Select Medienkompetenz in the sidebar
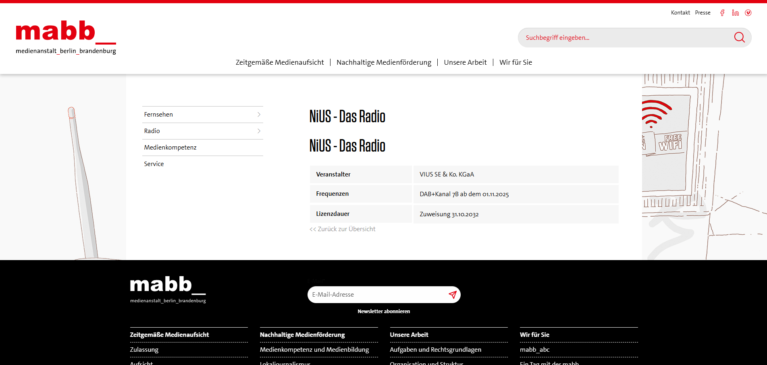This screenshot has width=767, height=365. [170, 148]
